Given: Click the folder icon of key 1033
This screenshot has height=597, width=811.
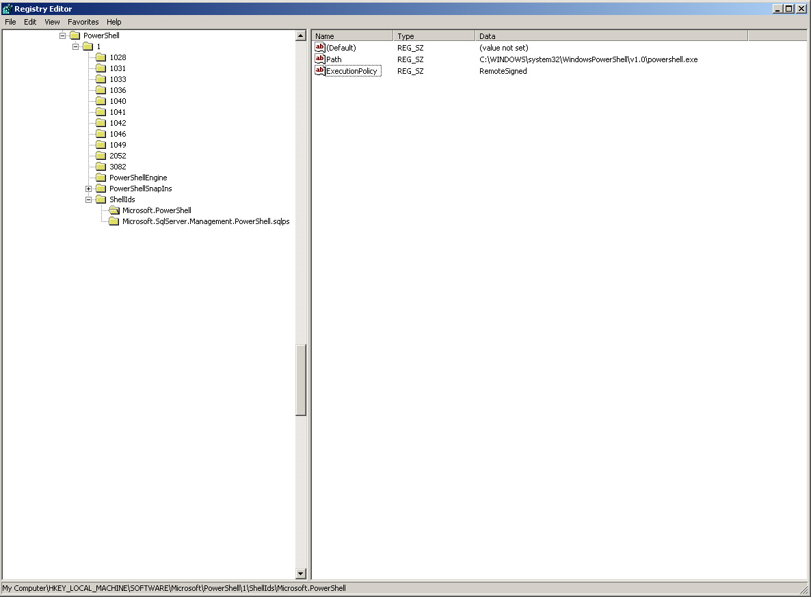Looking at the screenshot, I should 101,79.
